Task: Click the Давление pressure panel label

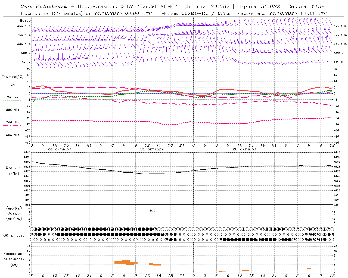Action: 14,168
